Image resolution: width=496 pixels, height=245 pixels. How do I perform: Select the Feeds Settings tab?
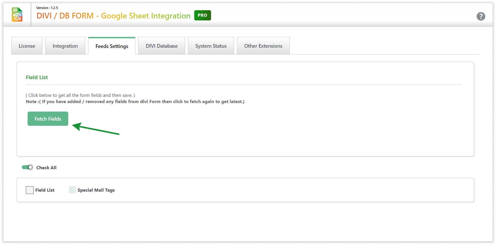coord(112,46)
